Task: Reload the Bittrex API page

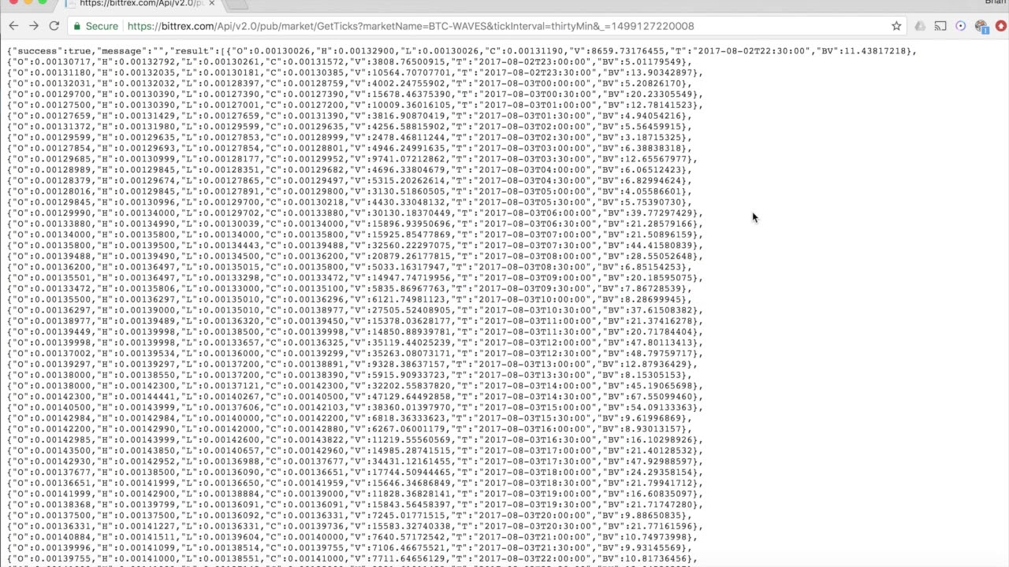Action: 54,26
